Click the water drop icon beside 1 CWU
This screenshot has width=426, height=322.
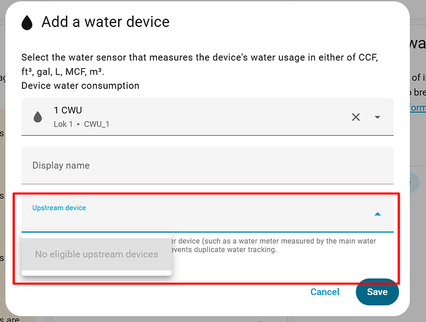coord(37,117)
